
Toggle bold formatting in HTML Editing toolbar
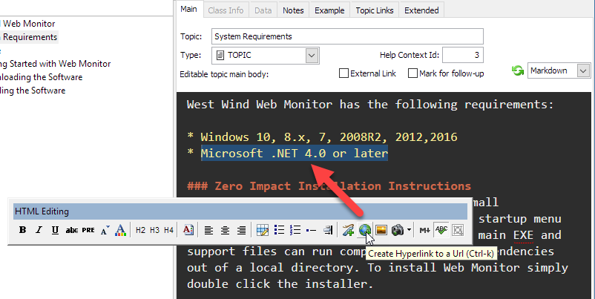(x=23, y=230)
